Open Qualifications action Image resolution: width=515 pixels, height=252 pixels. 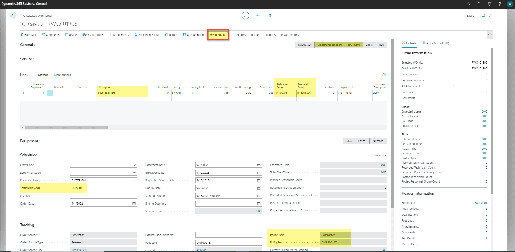pos(93,35)
